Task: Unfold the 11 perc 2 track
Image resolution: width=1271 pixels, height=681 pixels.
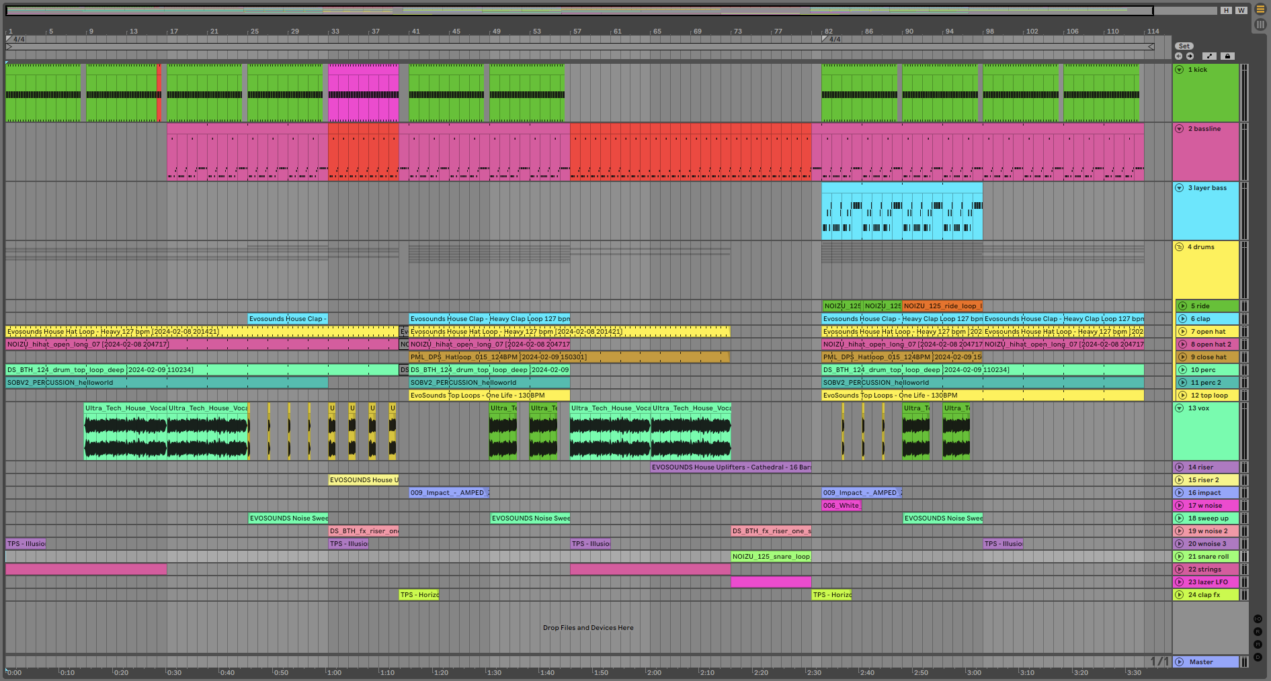Action: pos(1183,383)
